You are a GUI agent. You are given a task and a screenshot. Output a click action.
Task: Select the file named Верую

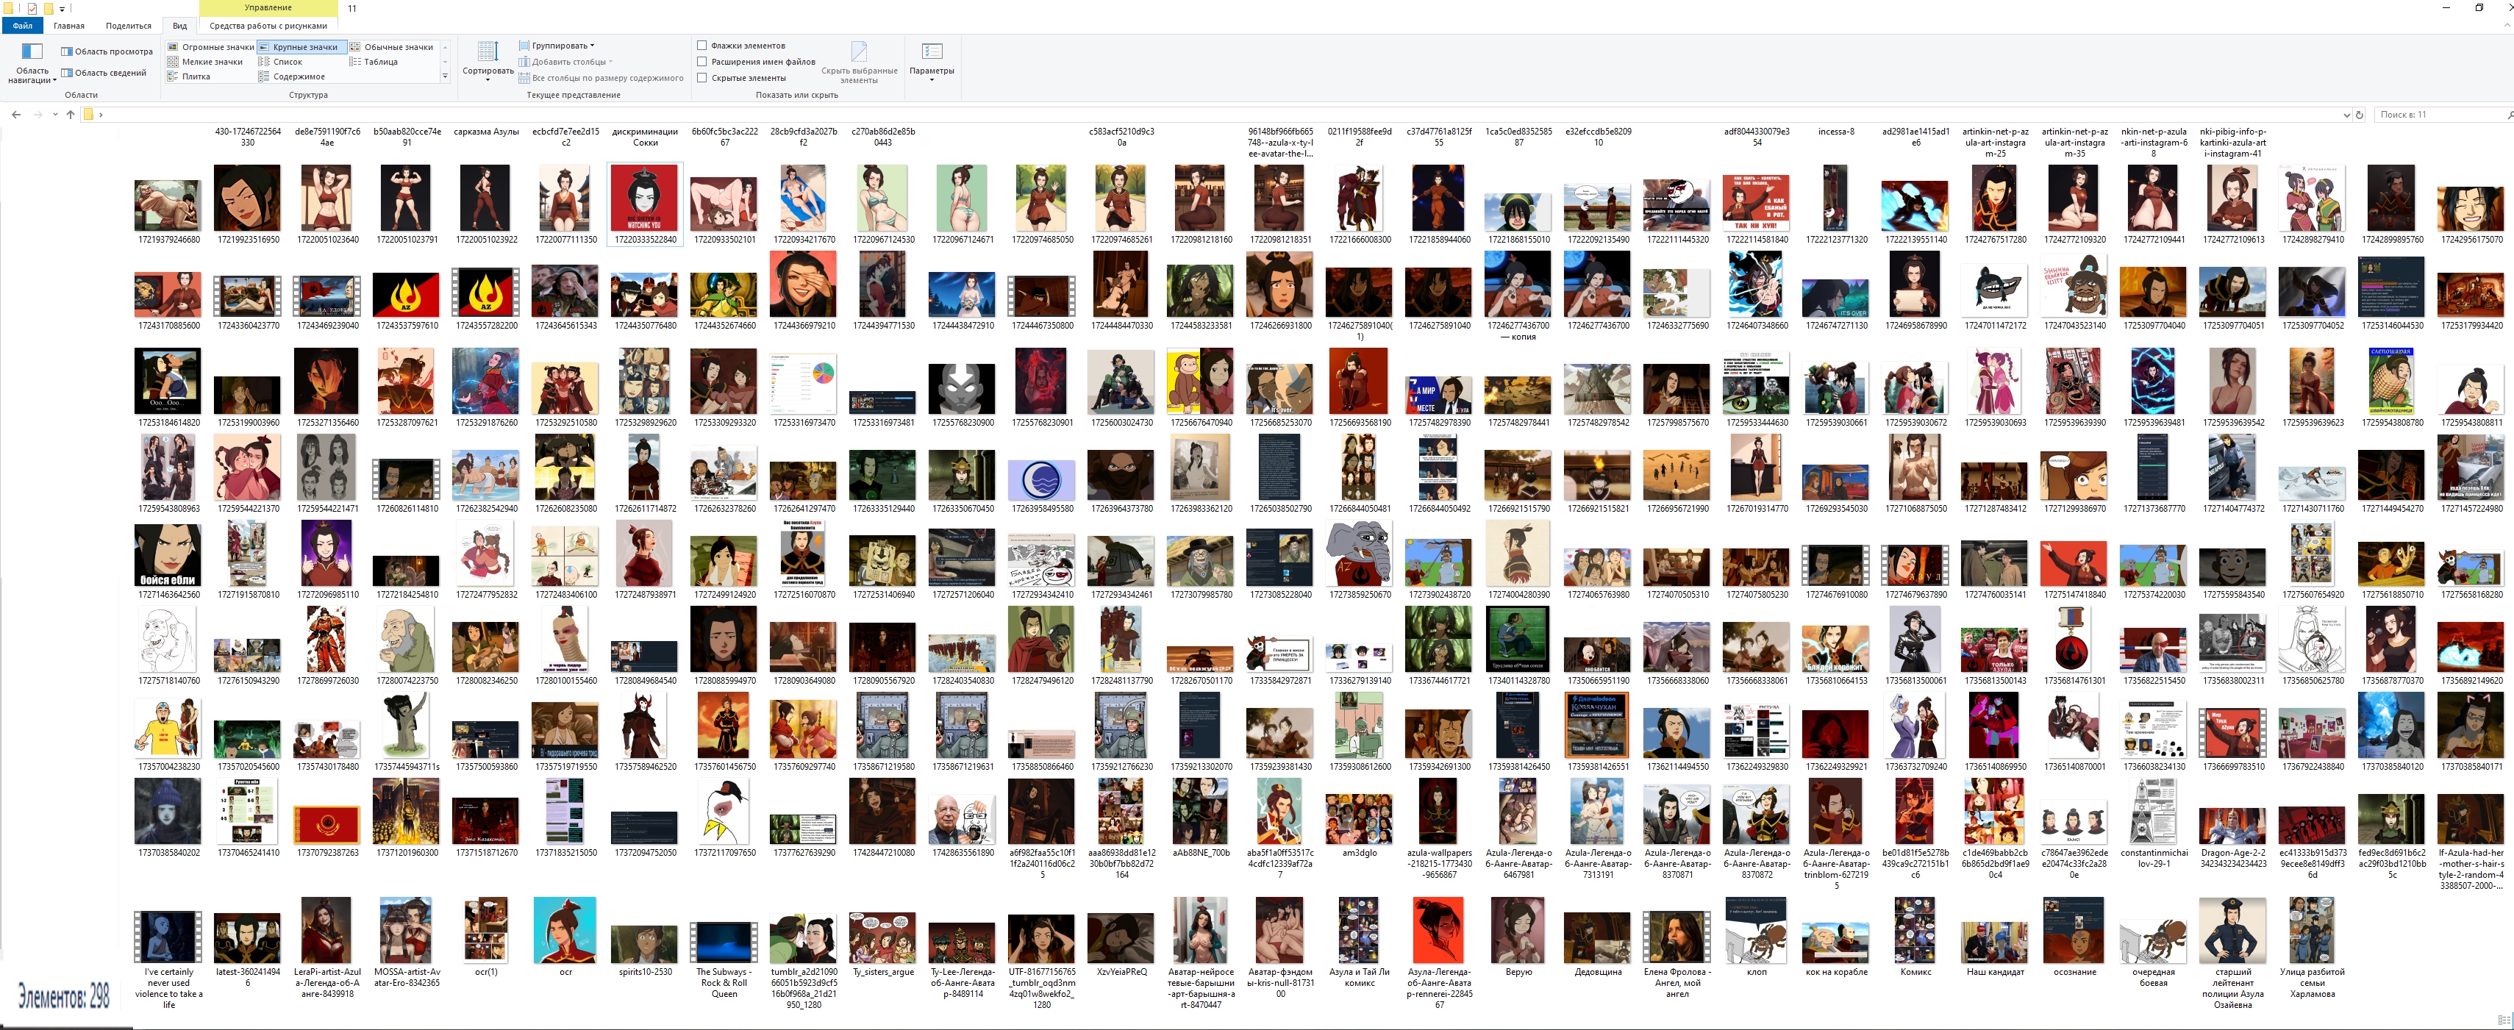pyautogui.click(x=1518, y=938)
